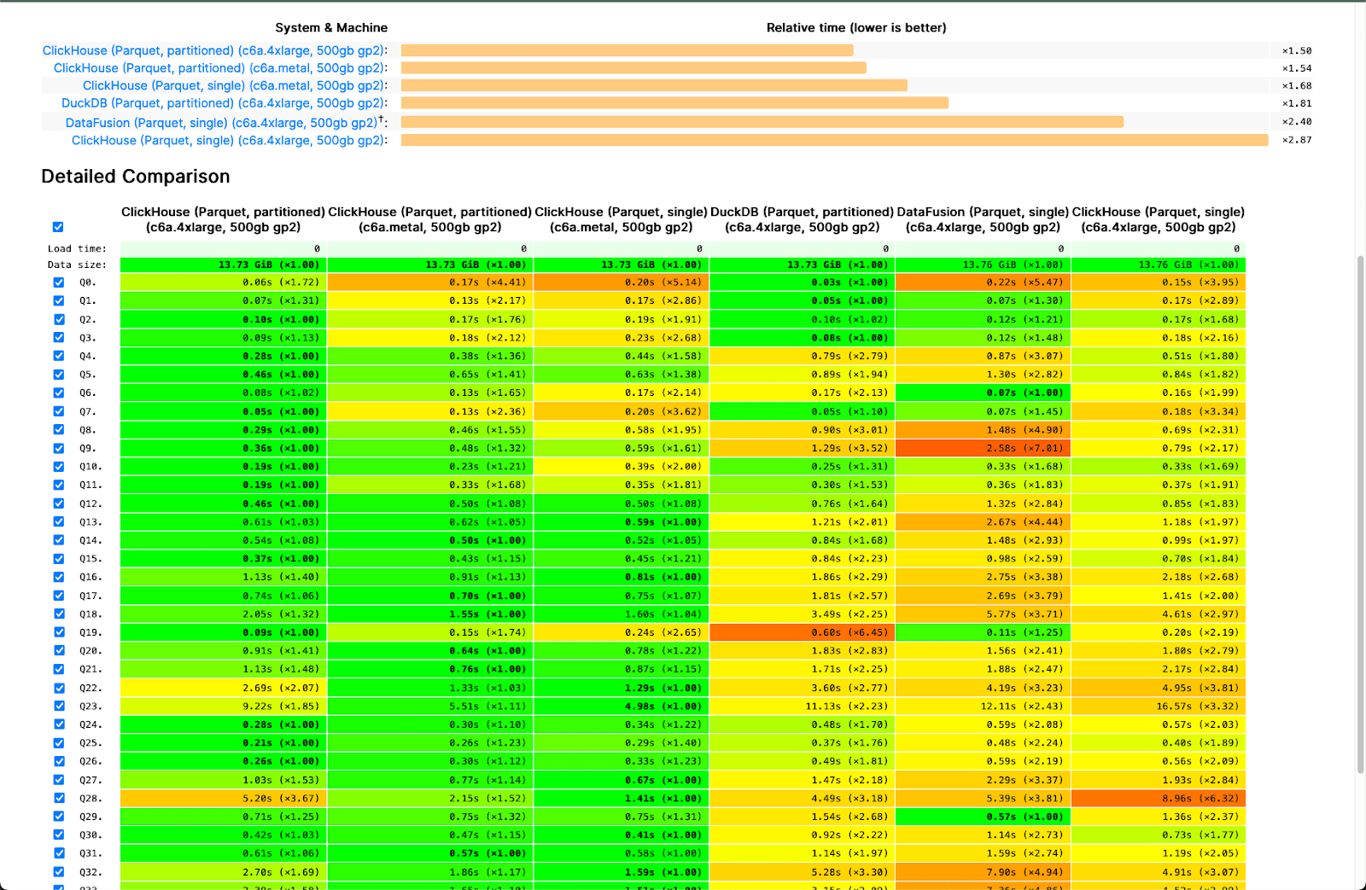Click the orange 8.96s (×6.32) result cell
The width and height of the screenshot is (1366, 890).
point(1158,799)
